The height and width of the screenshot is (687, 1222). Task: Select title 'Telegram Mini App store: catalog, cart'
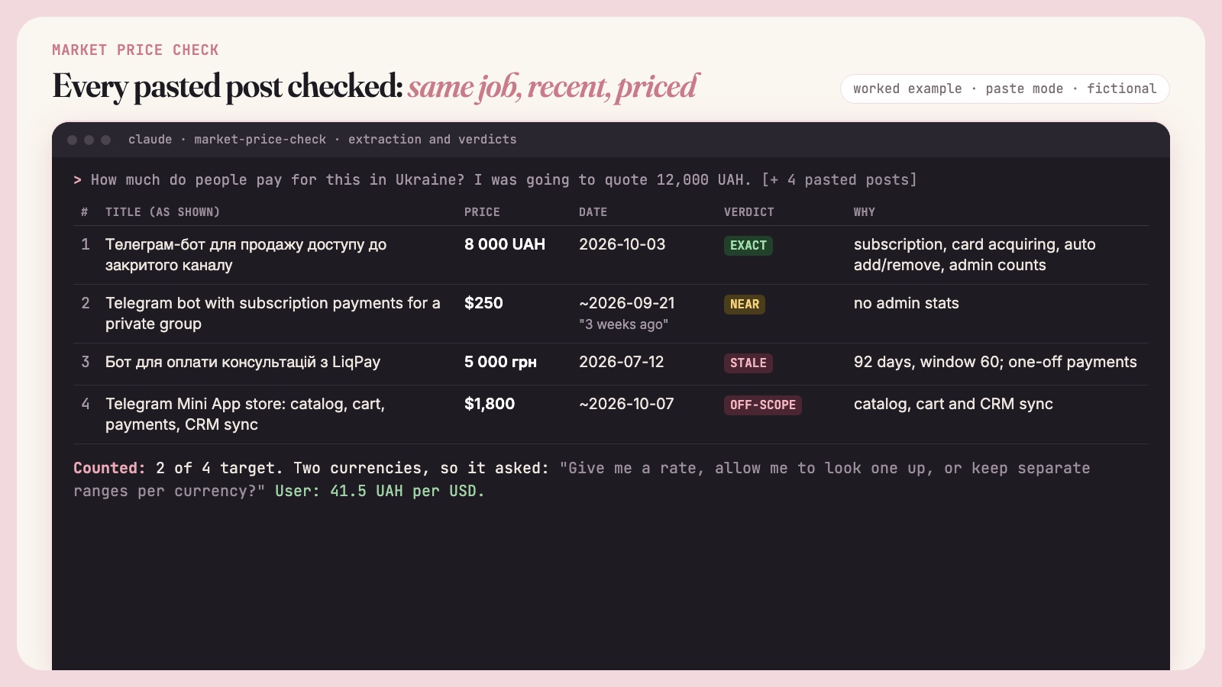[245, 414]
